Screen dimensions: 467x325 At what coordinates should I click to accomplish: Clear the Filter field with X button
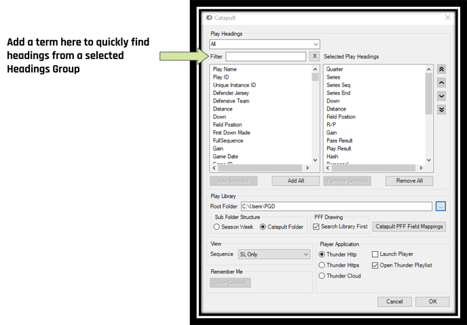tap(314, 56)
